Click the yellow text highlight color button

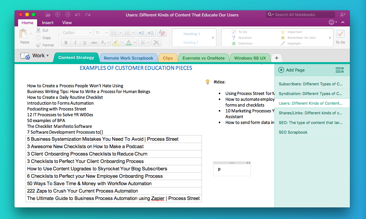(x=116, y=43)
